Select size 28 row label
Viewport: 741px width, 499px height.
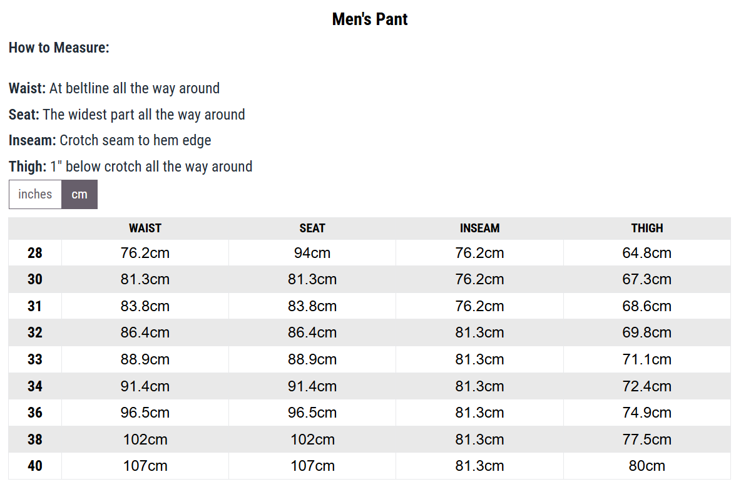pyautogui.click(x=35, y=253)
